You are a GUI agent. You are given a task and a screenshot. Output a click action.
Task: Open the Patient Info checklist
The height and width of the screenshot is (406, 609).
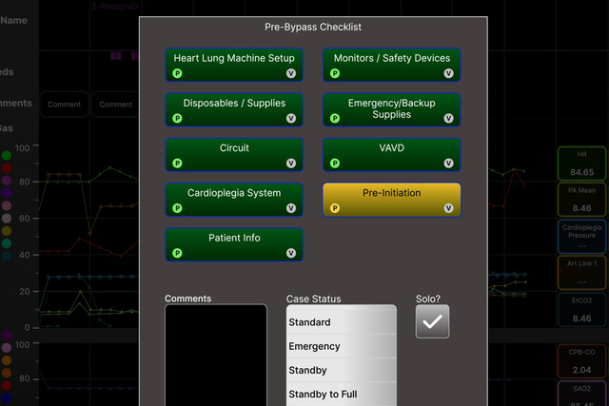click(x=234, y=245)
